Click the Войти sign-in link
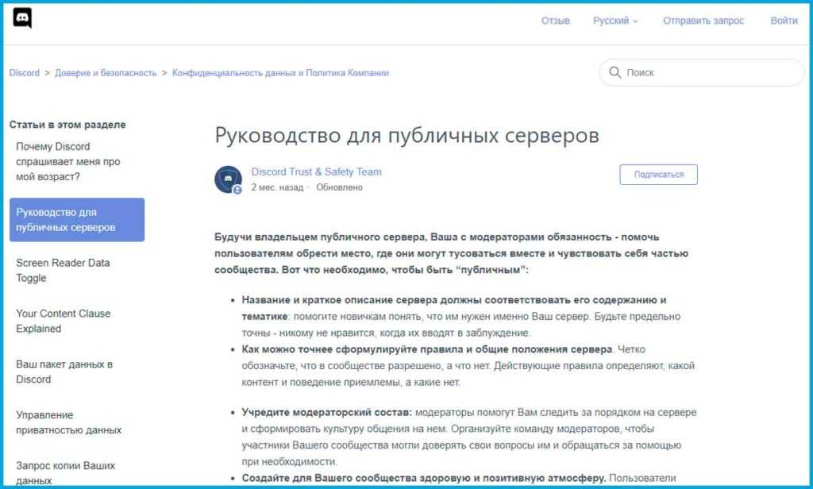Viewport: 813px width, 489px height. 784,21
